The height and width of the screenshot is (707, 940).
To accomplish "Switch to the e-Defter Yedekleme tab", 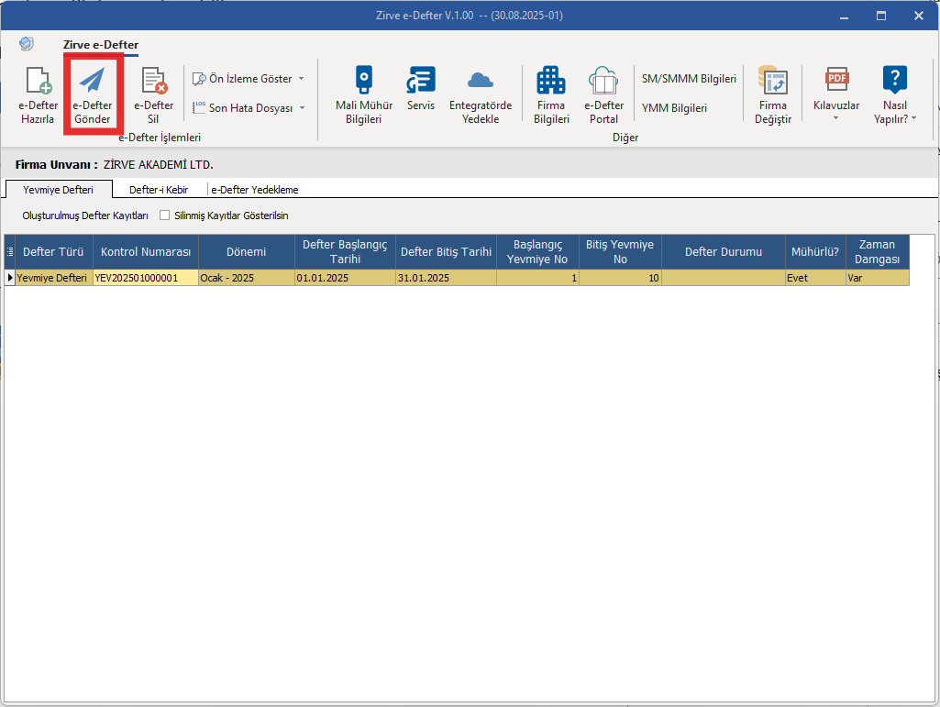I will (x=255, y=190).
